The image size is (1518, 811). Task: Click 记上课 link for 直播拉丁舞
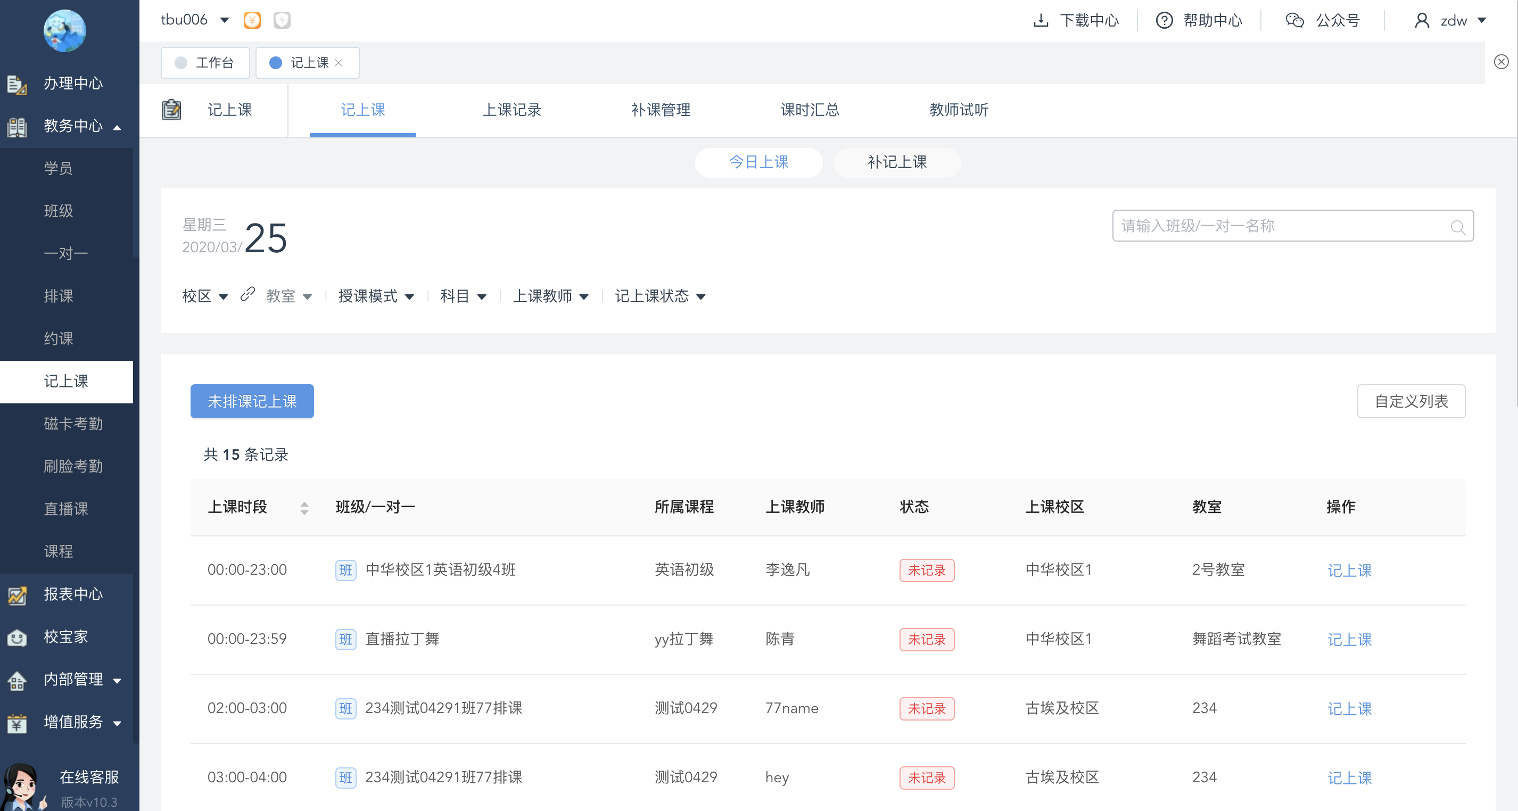[1349, 639]
